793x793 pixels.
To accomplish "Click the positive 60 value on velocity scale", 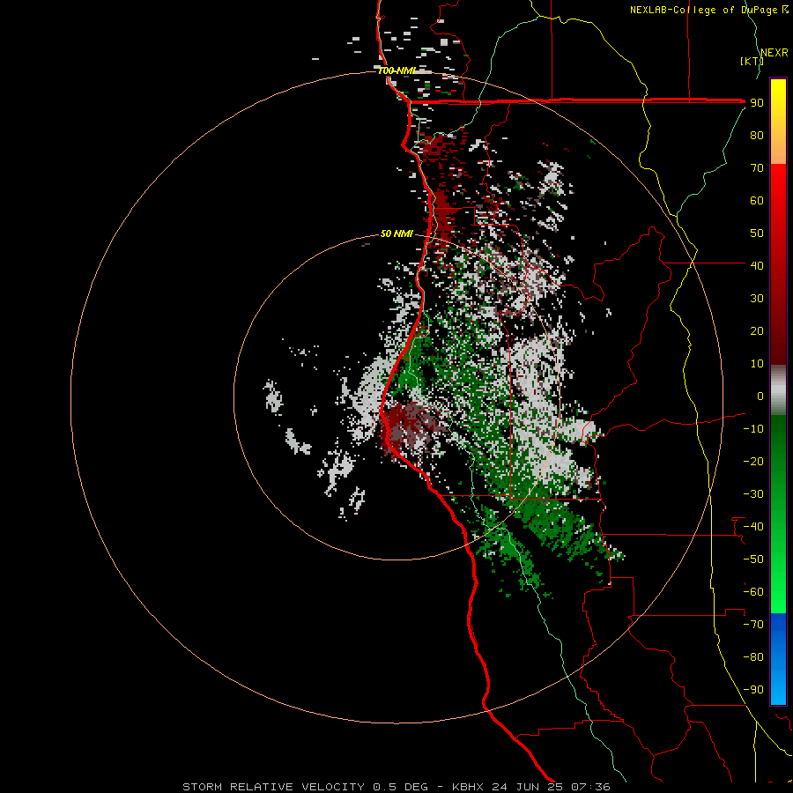I will (x=757, y=200).
